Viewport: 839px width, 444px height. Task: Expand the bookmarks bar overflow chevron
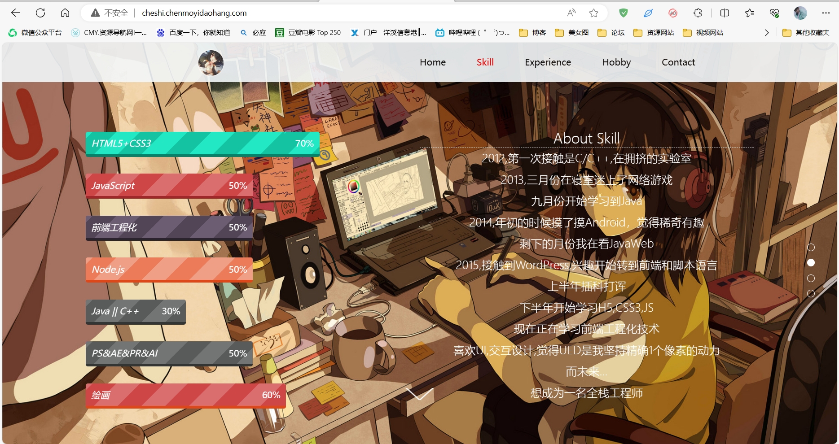(767, 33)
